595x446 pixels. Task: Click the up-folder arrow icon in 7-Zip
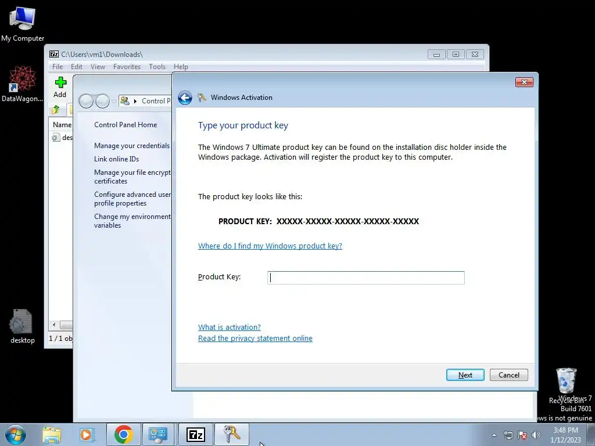tap(56, 110)
